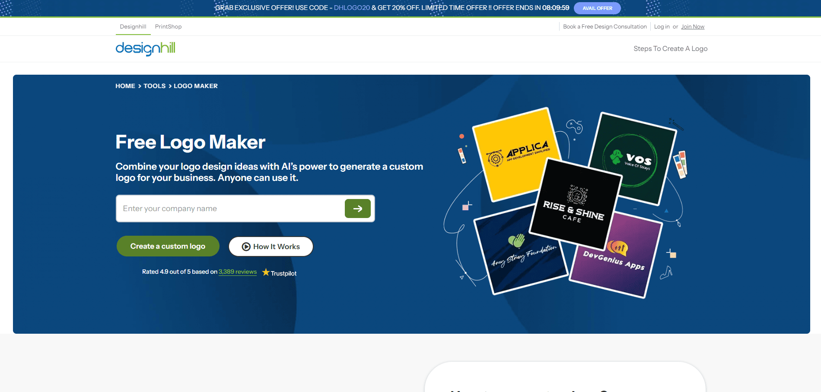Open Book a Free Design Consultation

(605, 27)
